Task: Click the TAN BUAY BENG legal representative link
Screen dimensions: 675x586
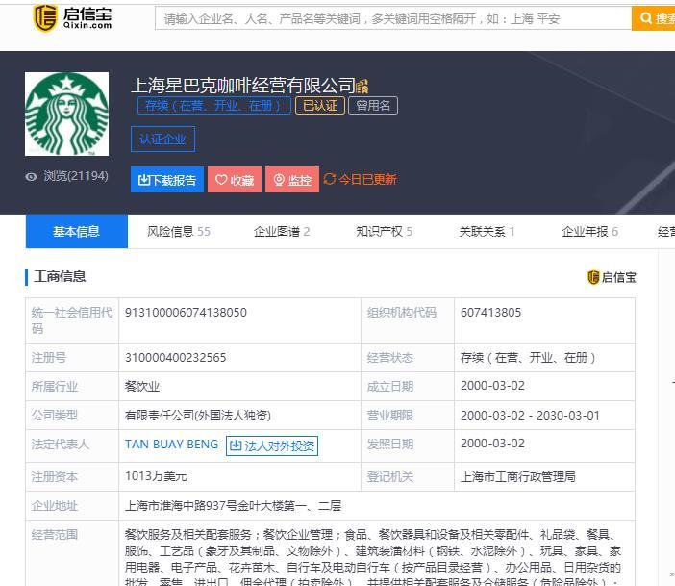Action: pos(171,445)
